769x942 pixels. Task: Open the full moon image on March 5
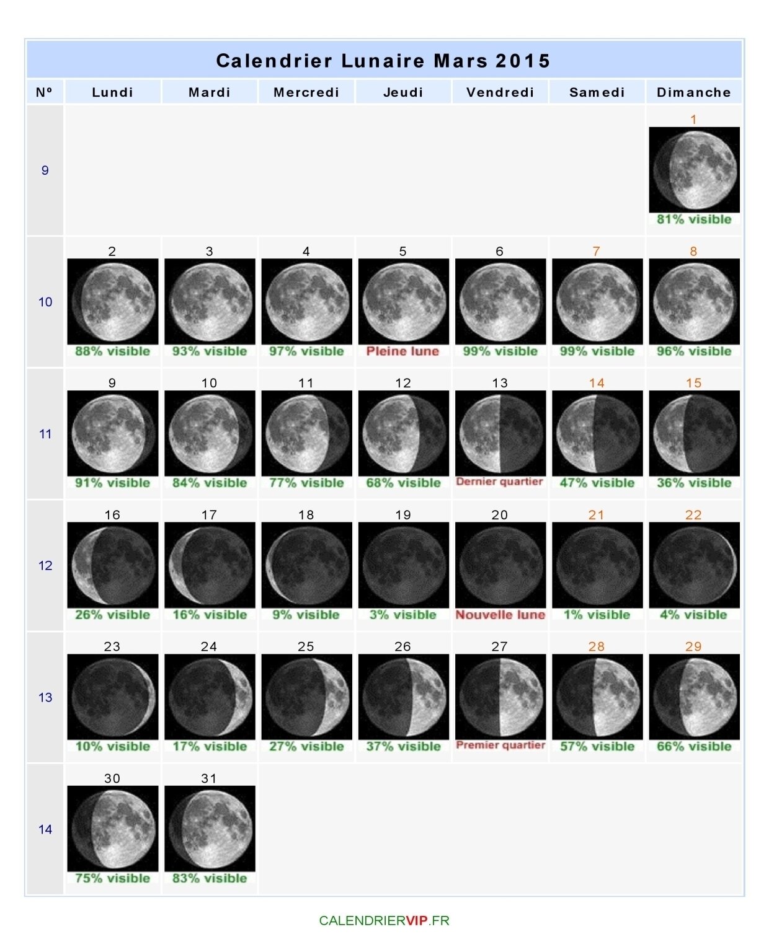[x=404, y=301]
